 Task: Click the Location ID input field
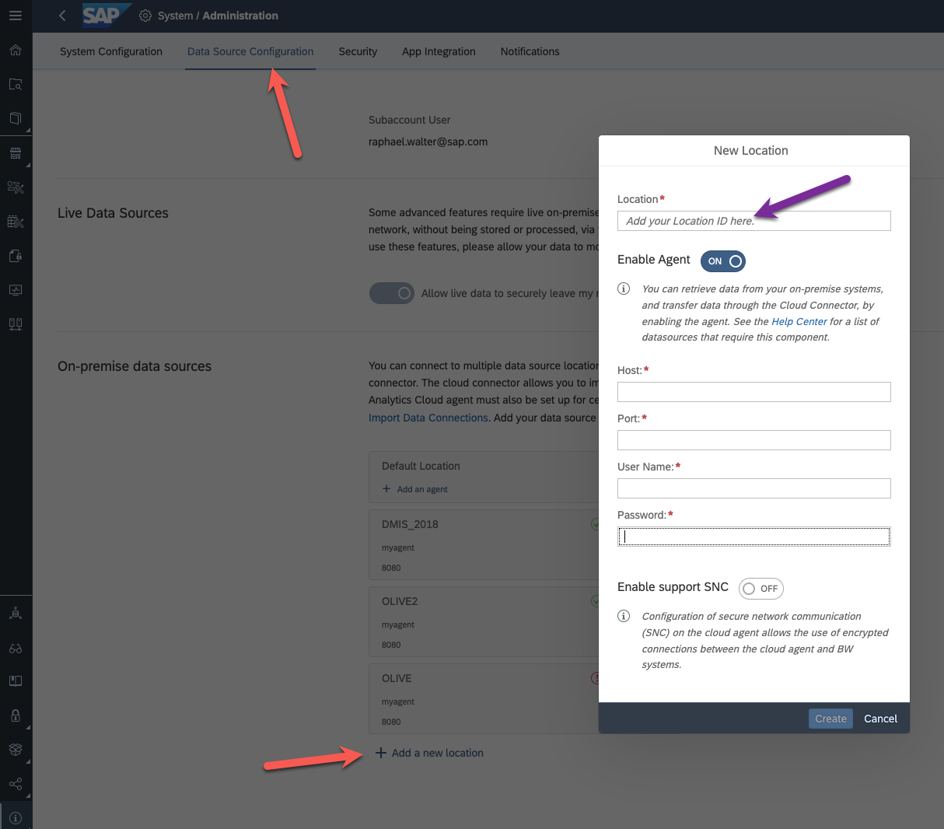[753, 221]
